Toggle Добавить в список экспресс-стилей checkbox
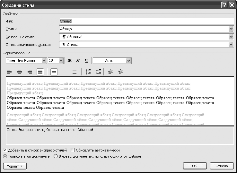Screen dimensions: 237x173 click(5, 150)
